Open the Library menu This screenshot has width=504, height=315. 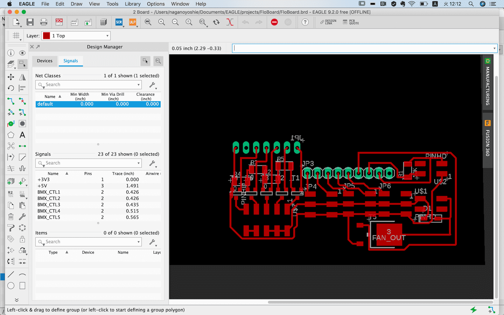pos(133,4)
